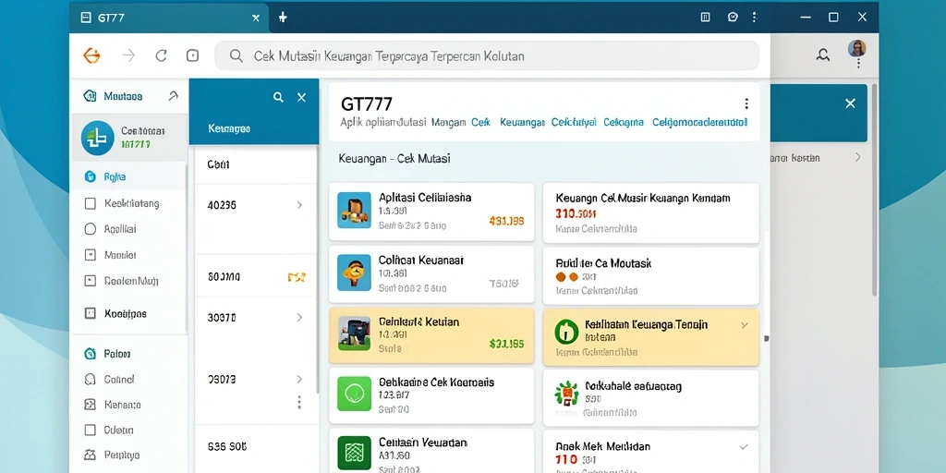Viewport: 946px width, 473px height.
Task: Select the Cari row in list
Action: 255,164
